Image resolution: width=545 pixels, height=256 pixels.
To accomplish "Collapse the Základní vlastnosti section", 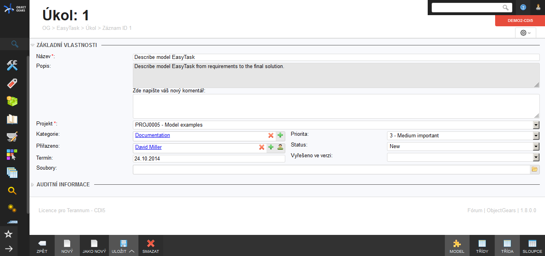I will [33, 45].
